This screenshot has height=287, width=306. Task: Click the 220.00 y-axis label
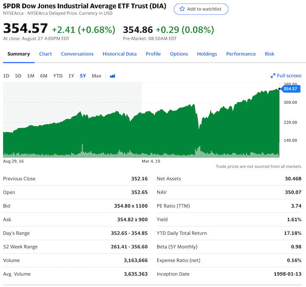coord(290,123)
